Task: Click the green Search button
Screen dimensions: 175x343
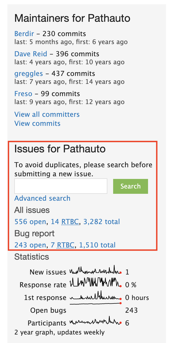Action: click(x=131, y=186)
